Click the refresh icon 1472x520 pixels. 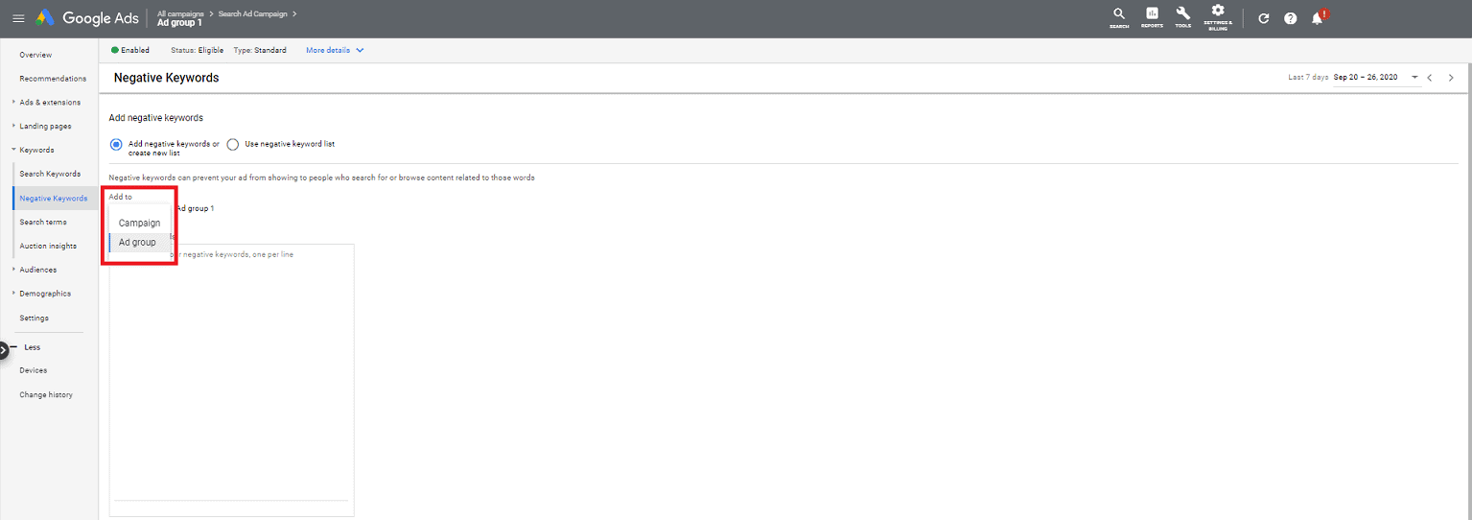(x=1263, y=18)
